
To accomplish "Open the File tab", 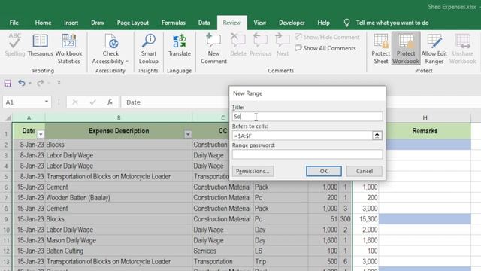I will [14, 23].
